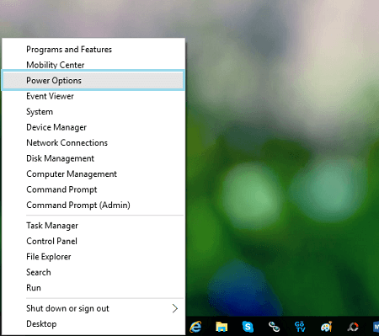The width and height of the screenshot is (379, 336).
Task: Select Mobility Center menu entry
Action: (93, 65)
